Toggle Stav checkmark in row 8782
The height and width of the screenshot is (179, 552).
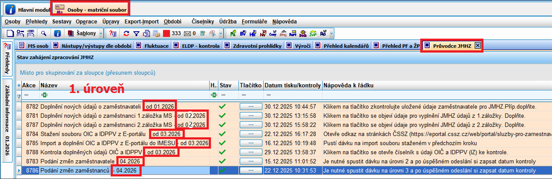pyautogui.click(x=222, y=106)
